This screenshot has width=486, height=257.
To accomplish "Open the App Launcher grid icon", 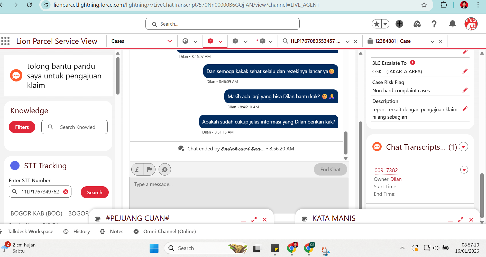I will [x=5, y=41].
